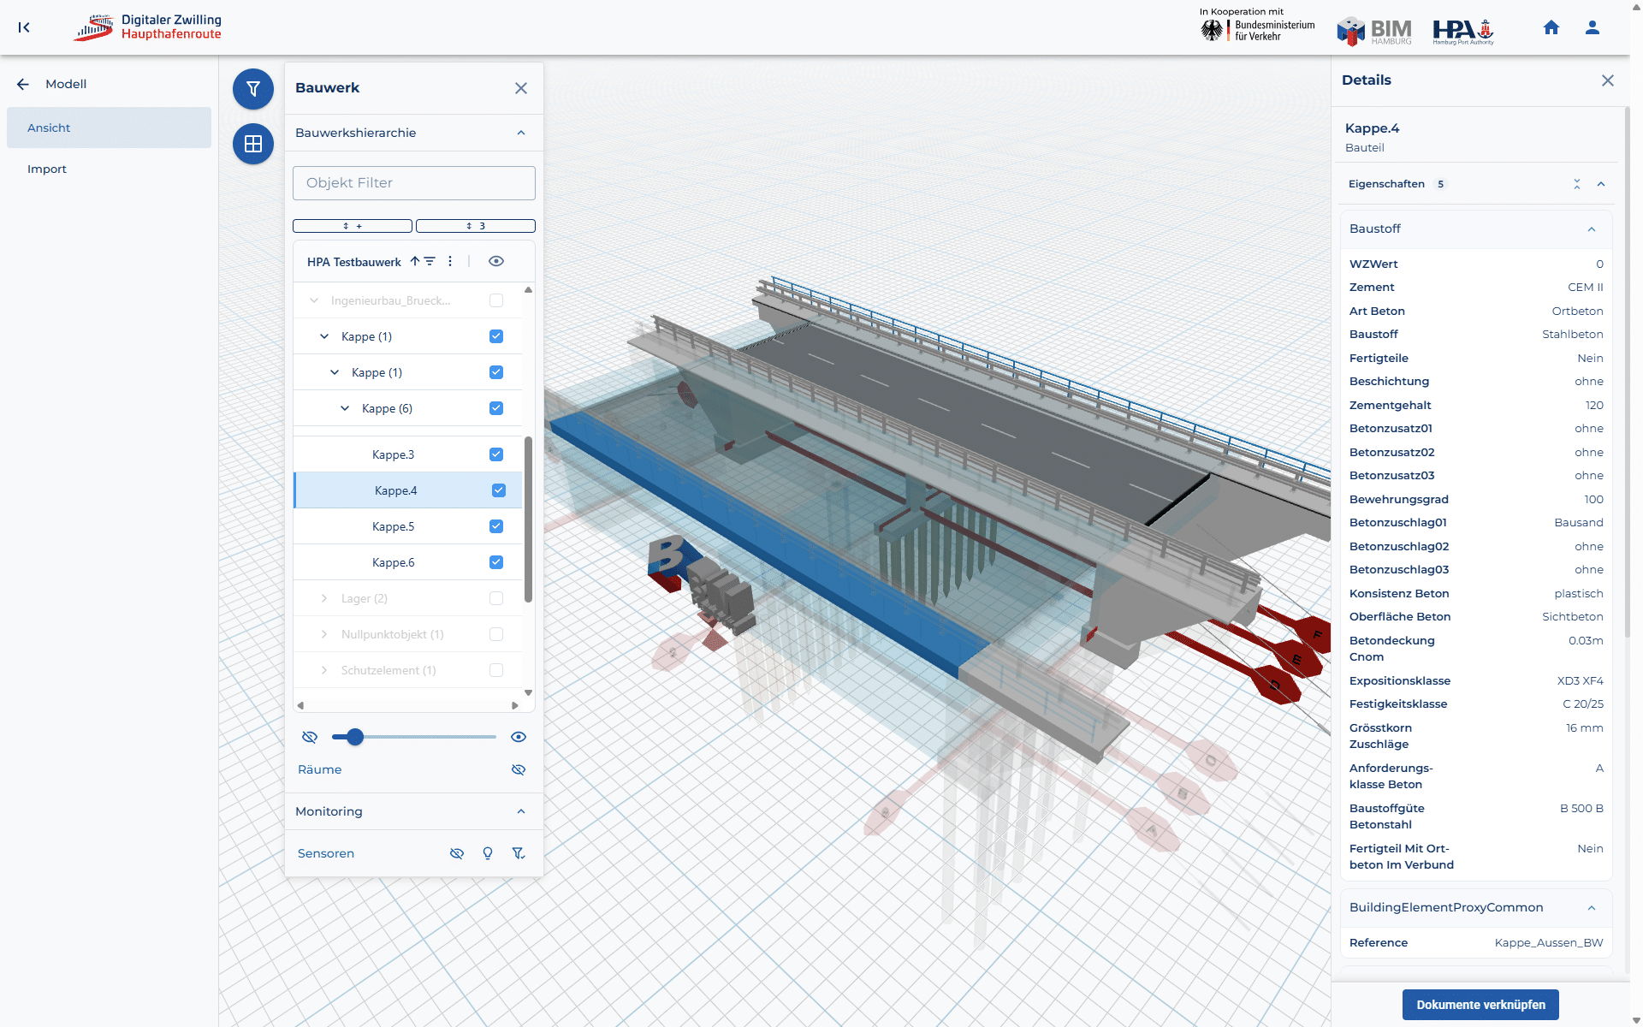Image resolution: width=1643 pixels, height=1027 pixels.
Task: Click the Dokumente verknüpfen button
Action: (x=1480, y=1005)
